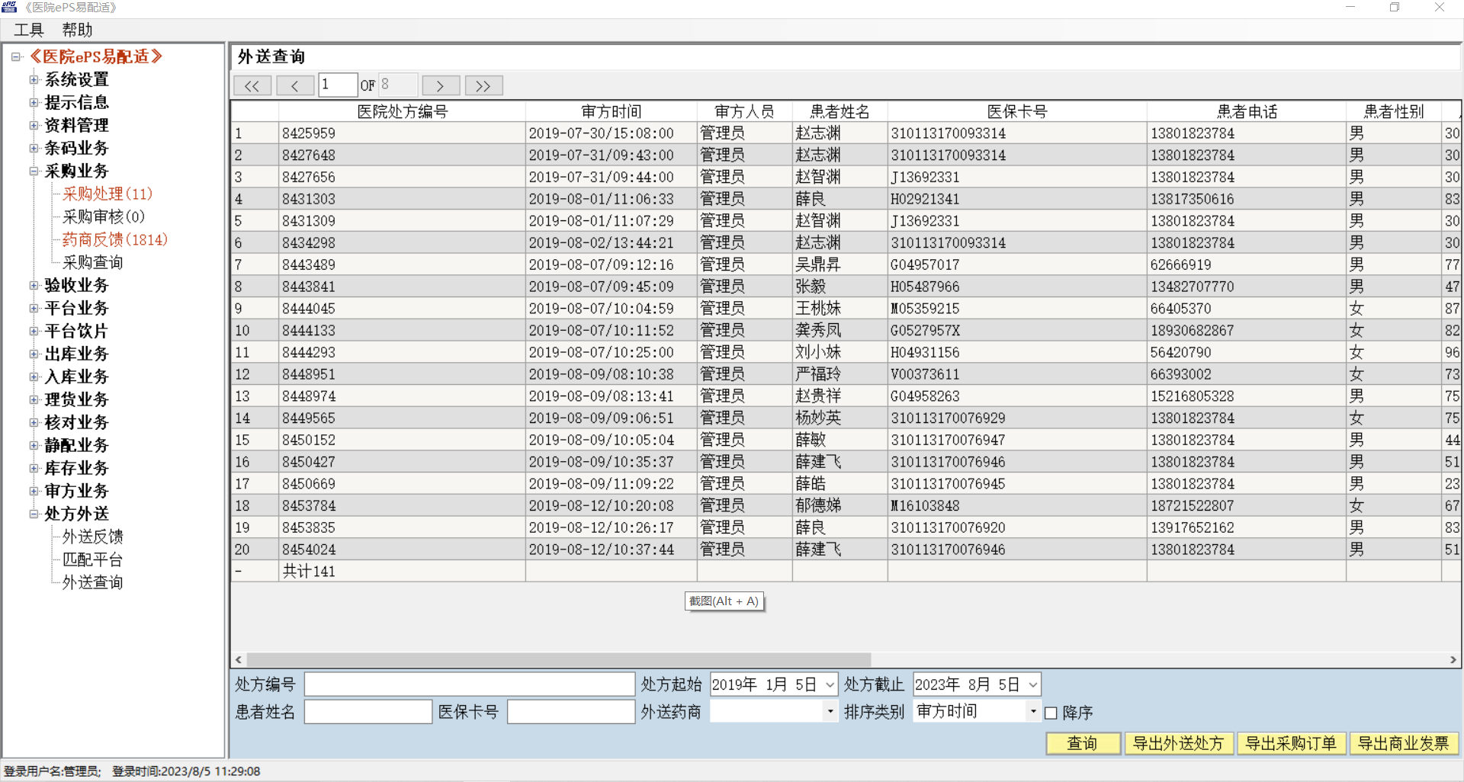
Task: Click the horizontal scrollbar thumb
Action: (x=558, y=659)
